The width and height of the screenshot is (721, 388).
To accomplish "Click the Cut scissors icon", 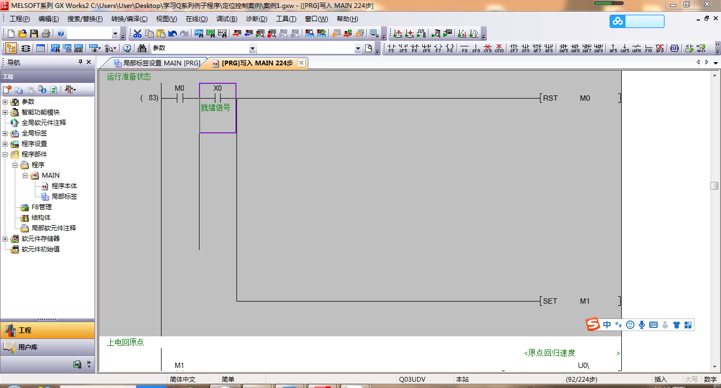I will click(137, 34).
